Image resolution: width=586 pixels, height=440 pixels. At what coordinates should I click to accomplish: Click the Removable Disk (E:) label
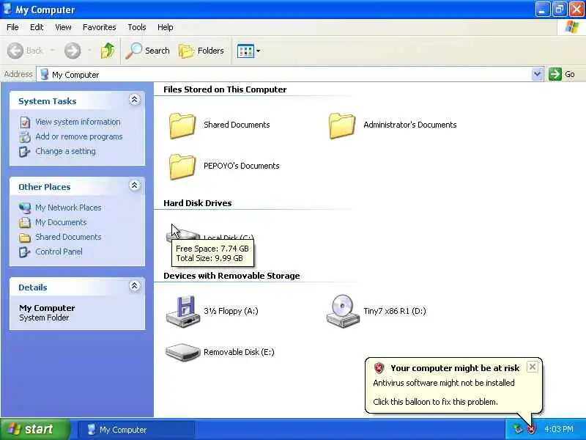point(239,352)
